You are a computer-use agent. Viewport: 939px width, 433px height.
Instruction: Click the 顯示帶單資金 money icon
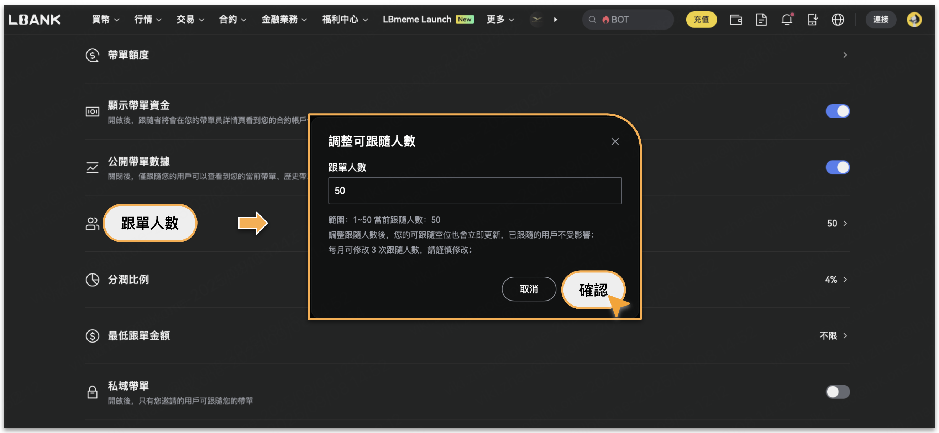pyautogui.click(x=92, y=111)
